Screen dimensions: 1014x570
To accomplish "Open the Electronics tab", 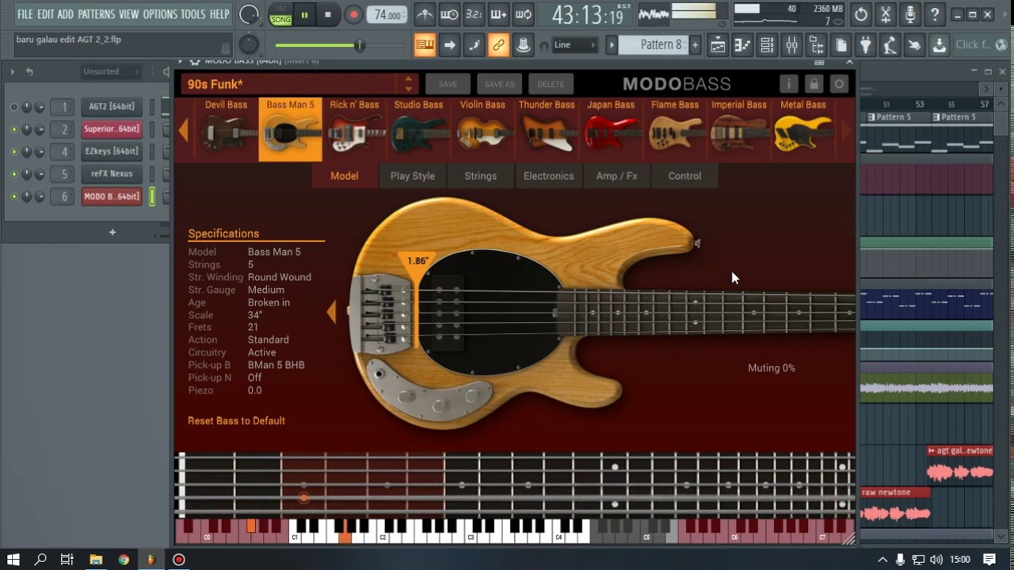I will (x=548, y=176).
